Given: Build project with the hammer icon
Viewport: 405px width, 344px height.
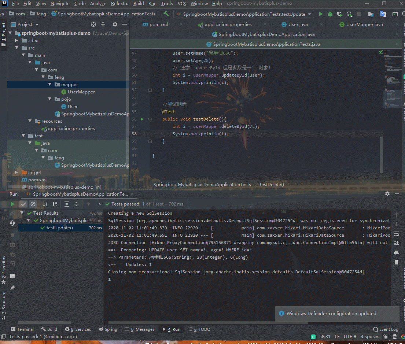Looking at the screenshot, I should click(x=166, y=14).
